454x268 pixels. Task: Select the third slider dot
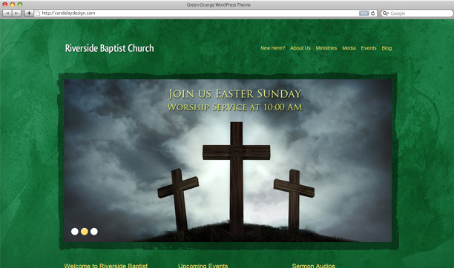[93, 231]
